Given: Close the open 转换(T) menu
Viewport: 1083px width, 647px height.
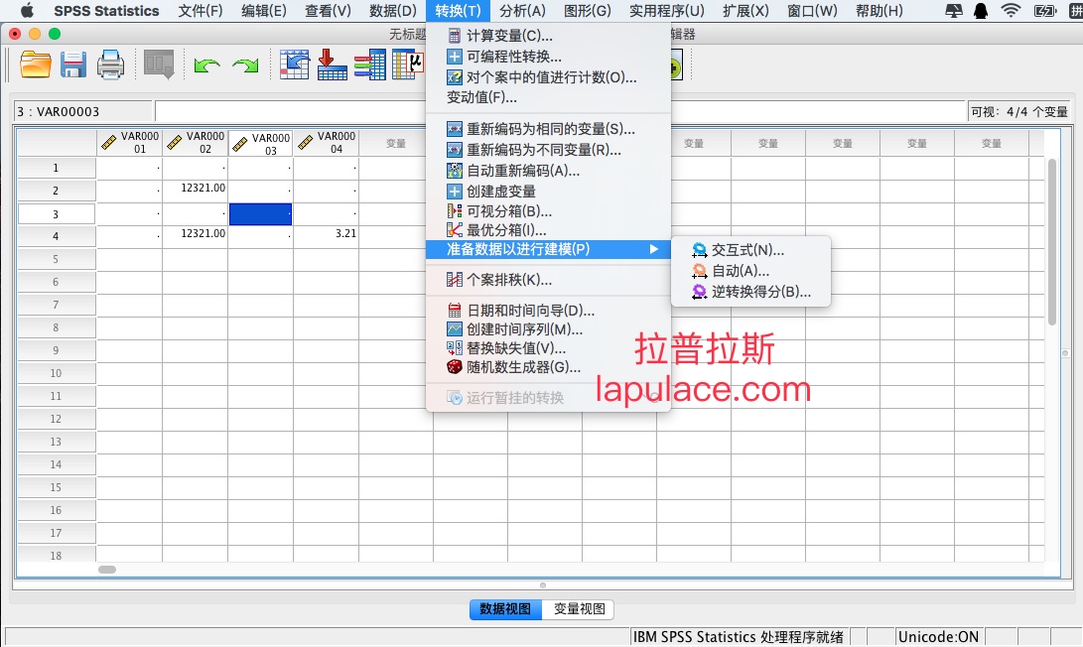Looking at the screenshot, I should pyautogui.click(x=458, y=11).
